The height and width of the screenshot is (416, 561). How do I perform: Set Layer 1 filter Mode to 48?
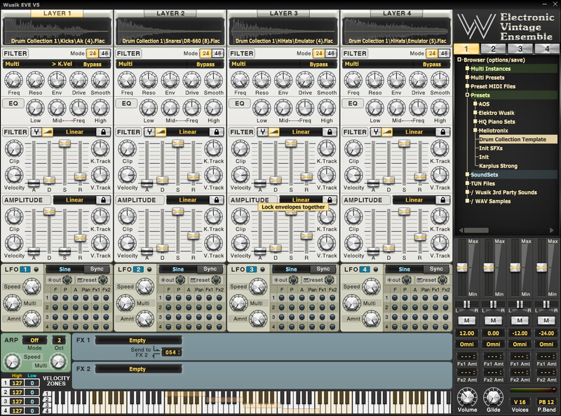[104, 53]
